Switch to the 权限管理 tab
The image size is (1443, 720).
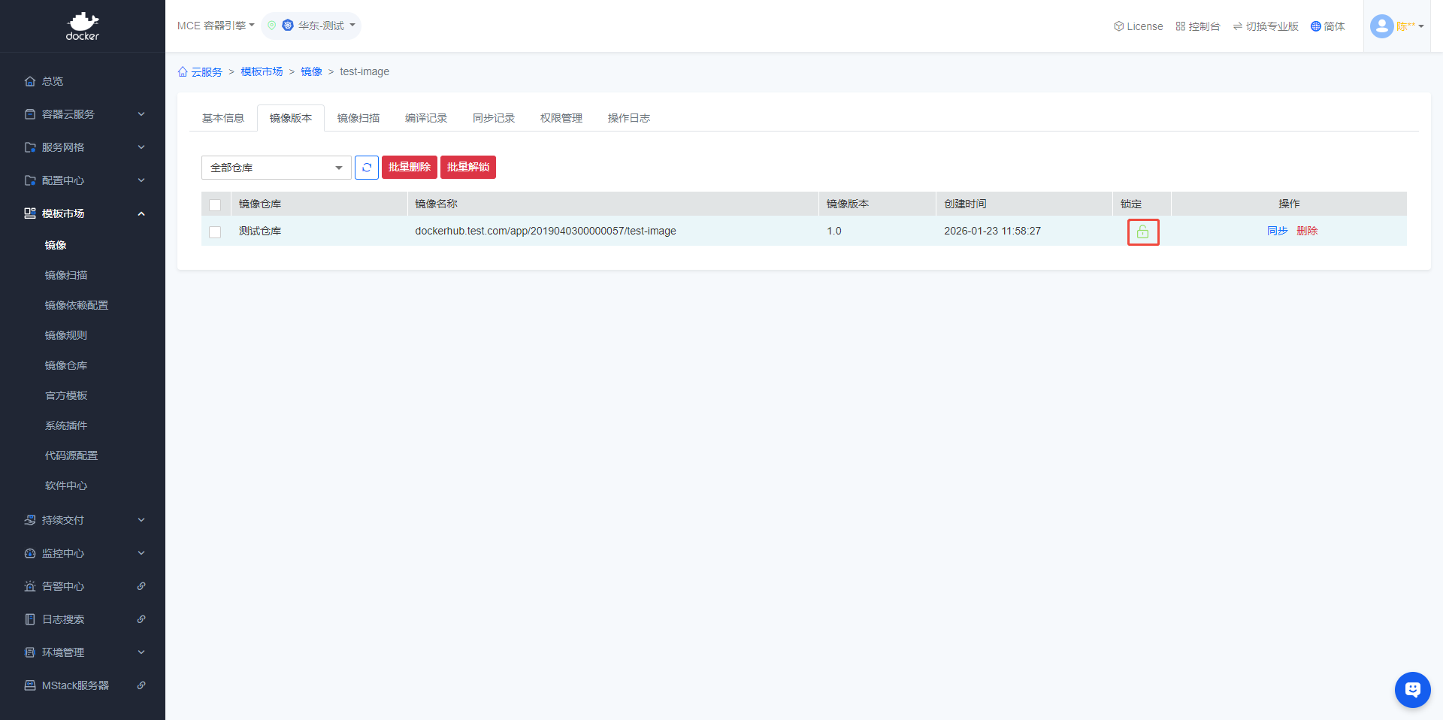coord(561,118)
